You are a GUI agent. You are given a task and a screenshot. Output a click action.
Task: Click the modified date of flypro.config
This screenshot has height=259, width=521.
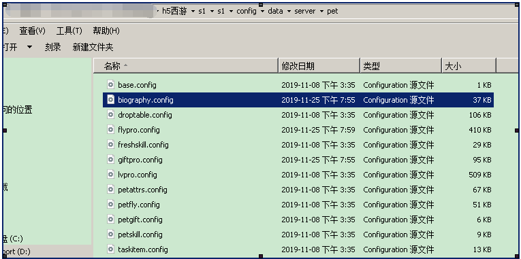pyautogui.click(x=318, y=130)
